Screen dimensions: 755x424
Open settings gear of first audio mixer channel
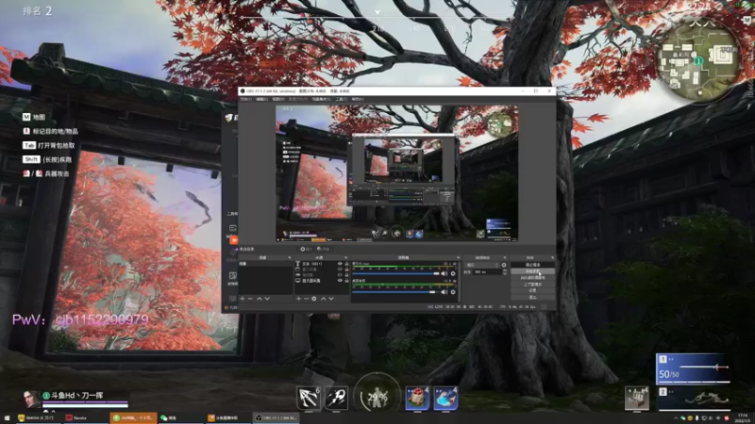click(453, 273)
